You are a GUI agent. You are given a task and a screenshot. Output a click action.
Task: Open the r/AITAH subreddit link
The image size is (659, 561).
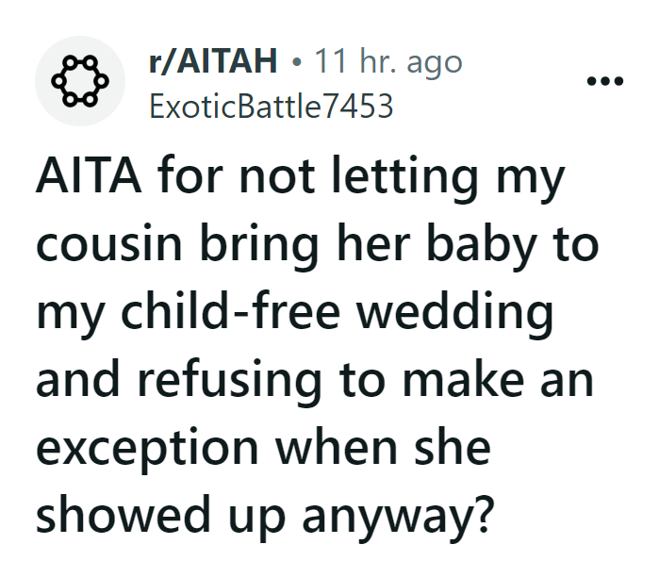point(213,63)
